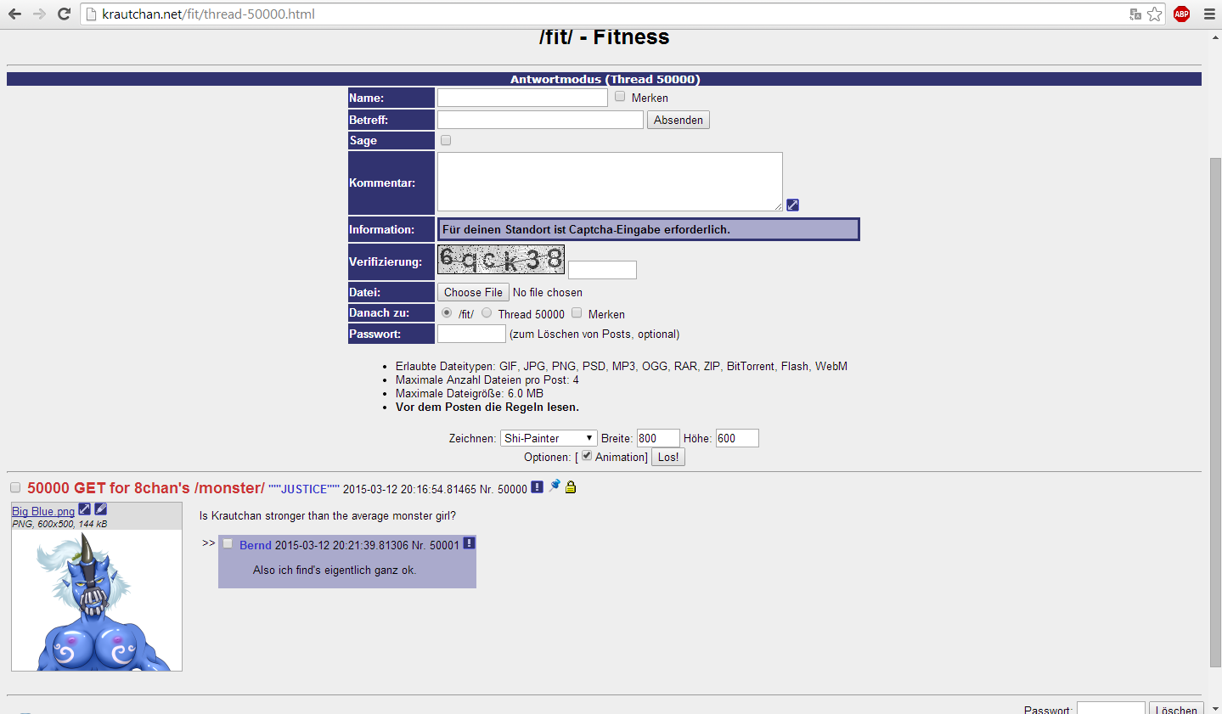This screenshot has width=1222, height=714.
Task: Click 'Vor dem Posten die Regeln lesen.' text
Action: click(x=487, y=407)
